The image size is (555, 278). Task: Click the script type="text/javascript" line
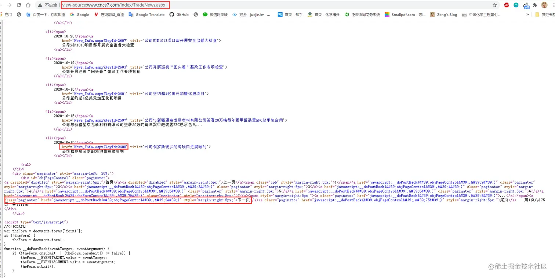coord(36,222)
